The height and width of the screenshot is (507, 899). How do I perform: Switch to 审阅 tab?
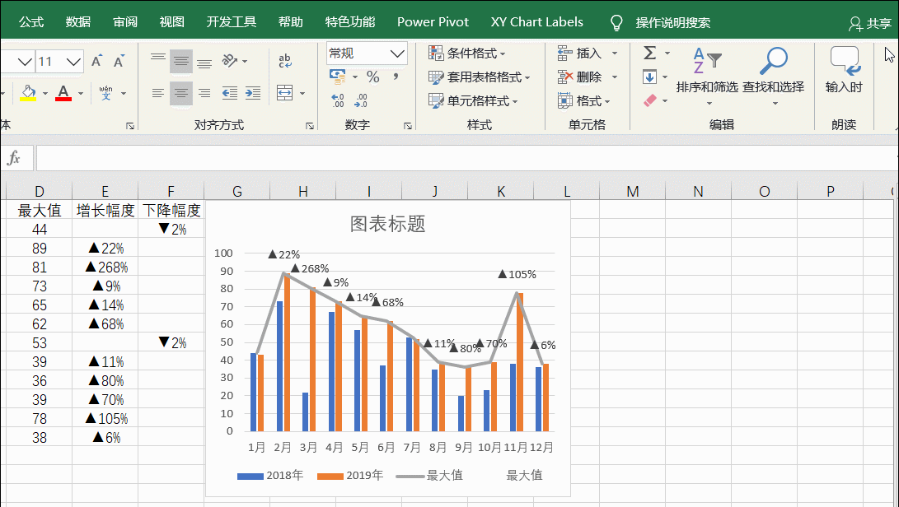pyautogui.click(x=125, y=22)
